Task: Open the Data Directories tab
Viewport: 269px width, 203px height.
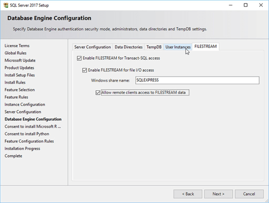Action: coord(128,47)
